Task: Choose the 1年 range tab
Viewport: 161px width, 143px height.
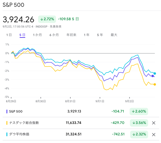Action: pyautogui.click(x=87, y=35)
